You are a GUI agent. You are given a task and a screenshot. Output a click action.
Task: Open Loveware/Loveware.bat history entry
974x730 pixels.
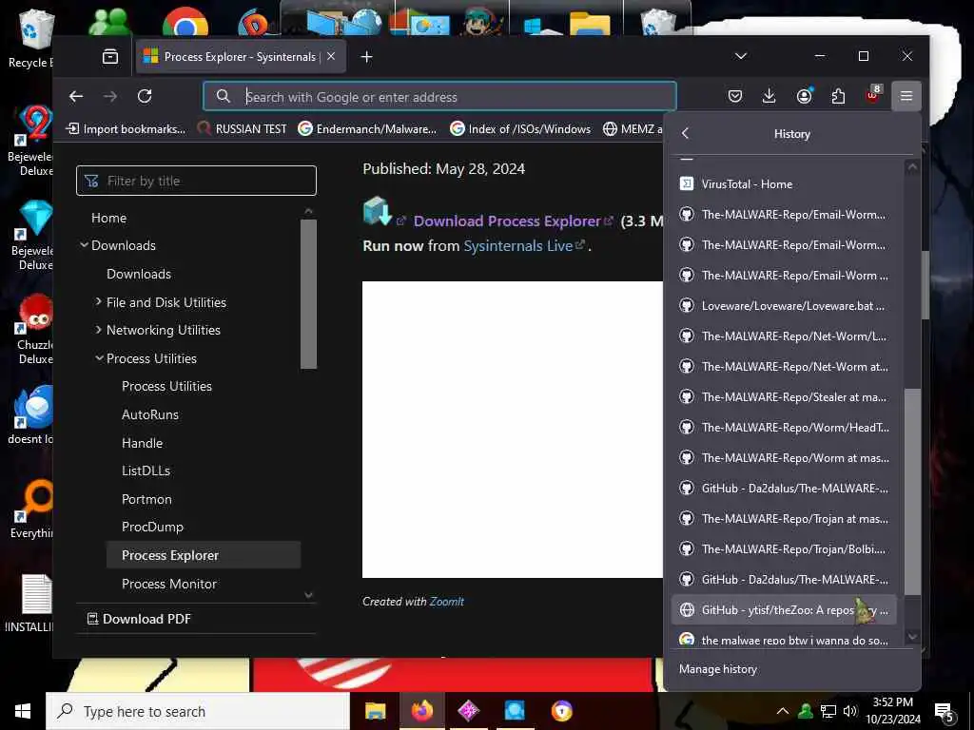pos(784,306)
